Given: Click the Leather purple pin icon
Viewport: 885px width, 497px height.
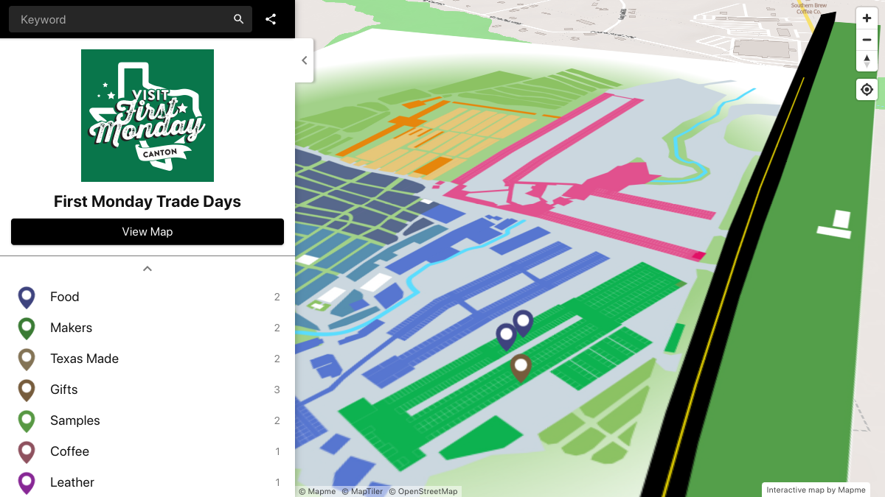Looking at the screenshot, I should pyautogui.click(x=27, y=483).
